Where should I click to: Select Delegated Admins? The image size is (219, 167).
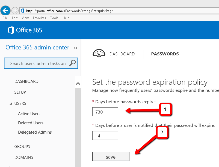click(x=35, y=132)
